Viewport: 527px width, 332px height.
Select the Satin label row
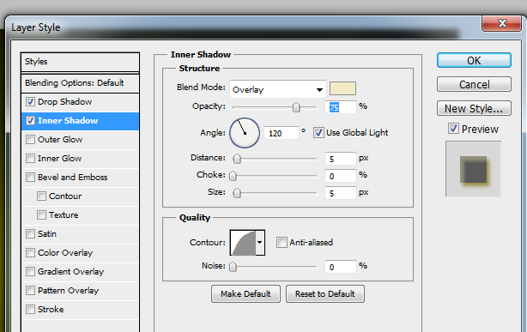[x=46, y=233]
